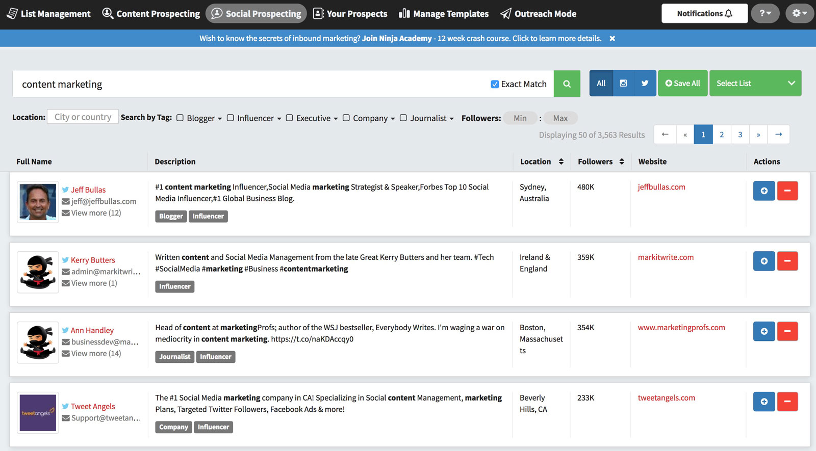Add Ann Handley with blue plus button

pyautogui.click(x=764, y=331)
